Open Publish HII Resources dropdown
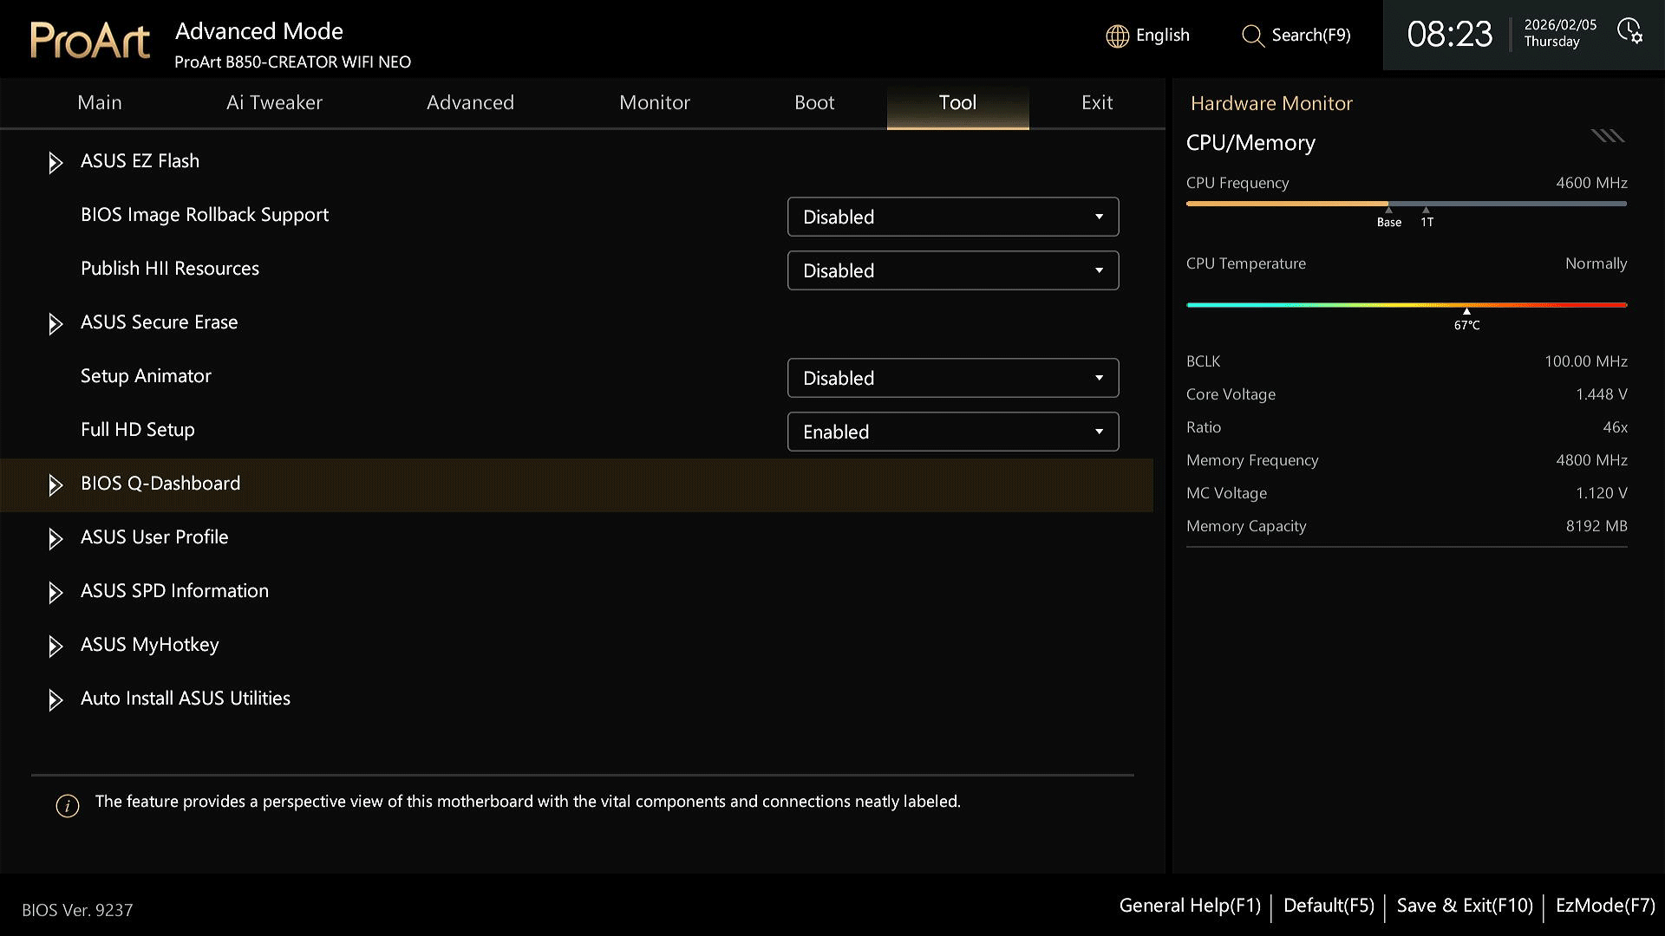This screenshot has width=1665, height=936. (x=953, y=270)
